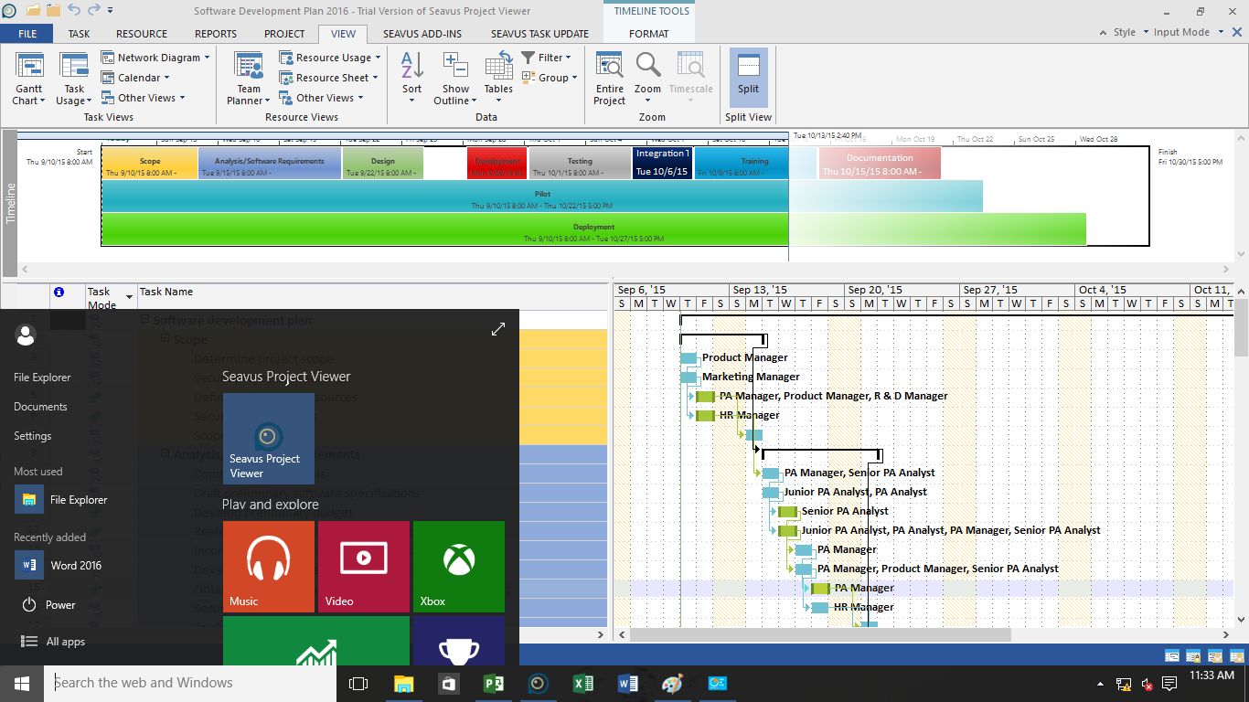Open the SEAVUS ADD-INS tab
The width and height of the screenshot is (1249, 702).
click(422, 34)
